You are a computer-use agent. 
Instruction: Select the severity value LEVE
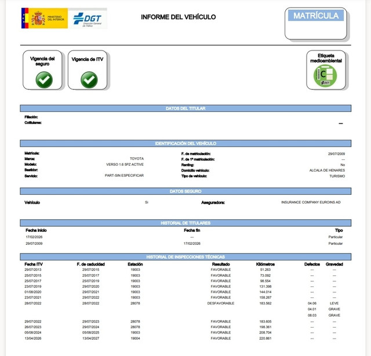(334, 303)
